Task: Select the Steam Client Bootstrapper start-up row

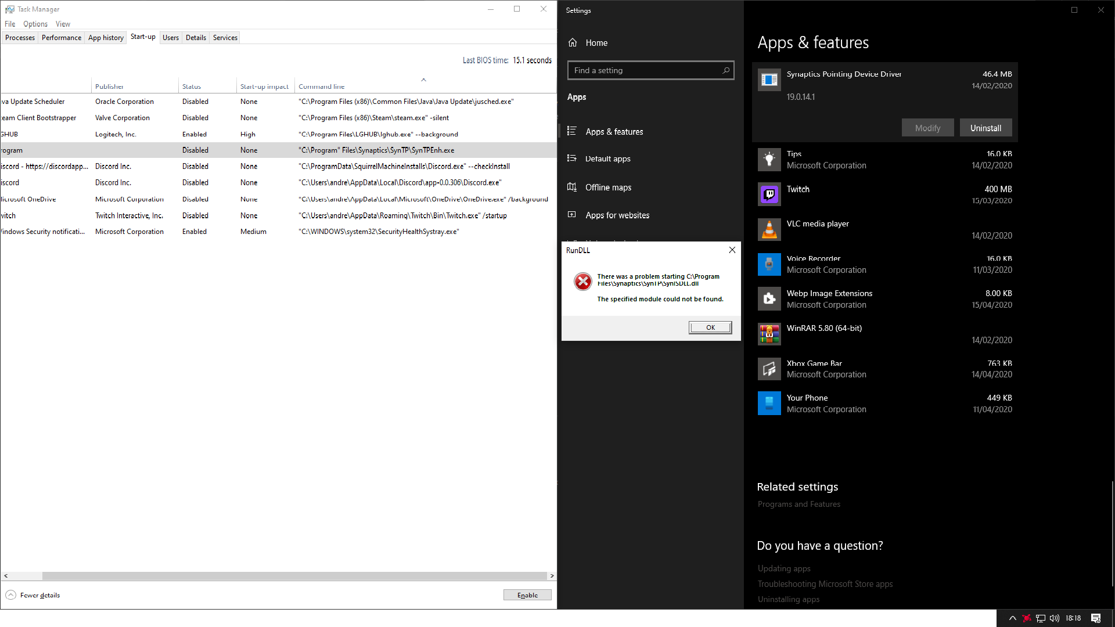Action: pos(278,118)
